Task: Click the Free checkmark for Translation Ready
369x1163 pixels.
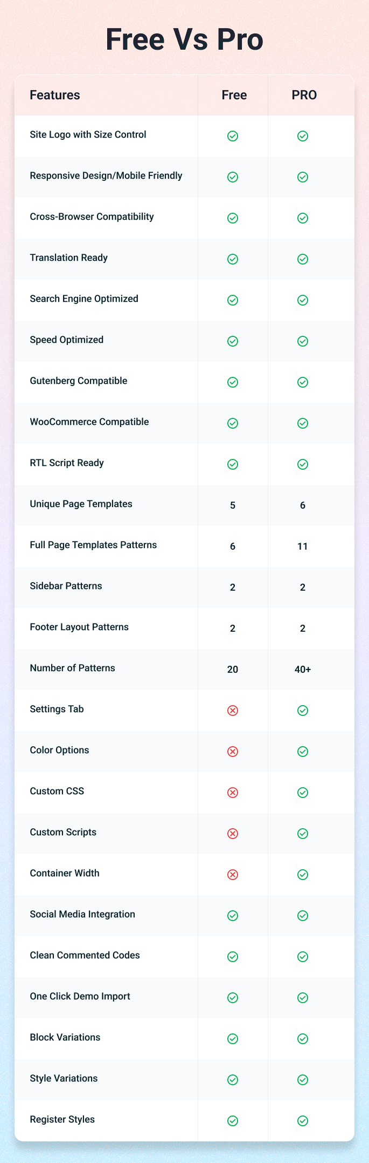Action: point(233,259)
